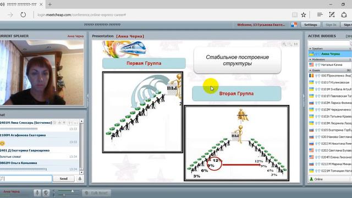Image resolution: width=352 pixels, height=198 pixels.
Task: Toggle the webcam button in bottom bar
Action: [x=46, y=193]
